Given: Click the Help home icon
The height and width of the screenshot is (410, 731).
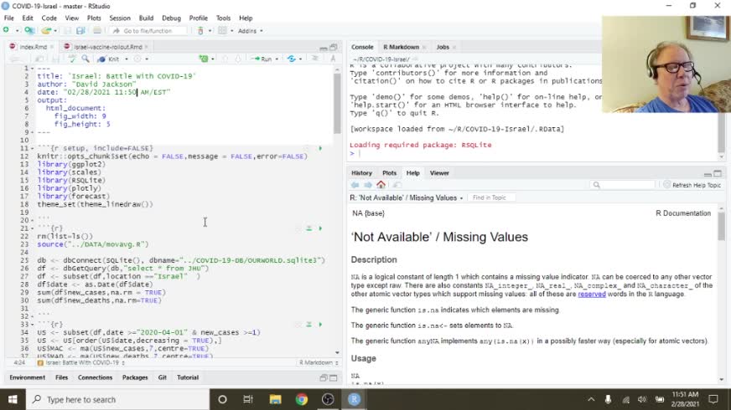Looking at the screenshot, I should coord(381,185).
